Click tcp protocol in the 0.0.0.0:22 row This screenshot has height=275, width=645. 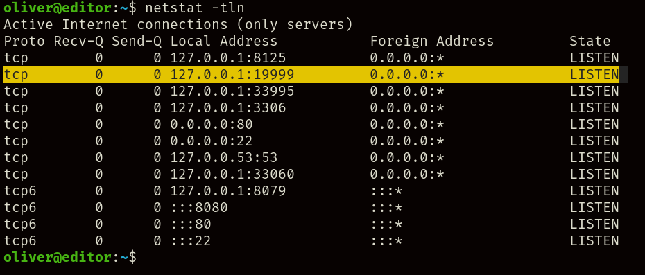click(x=16, y=141)
